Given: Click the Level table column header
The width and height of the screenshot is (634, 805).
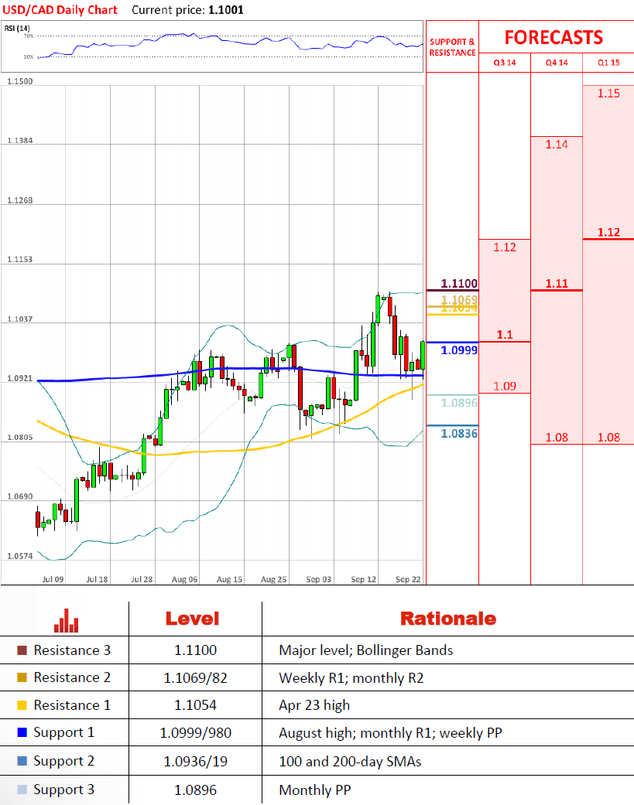Looking at the screenshot, I should [192, 619].
